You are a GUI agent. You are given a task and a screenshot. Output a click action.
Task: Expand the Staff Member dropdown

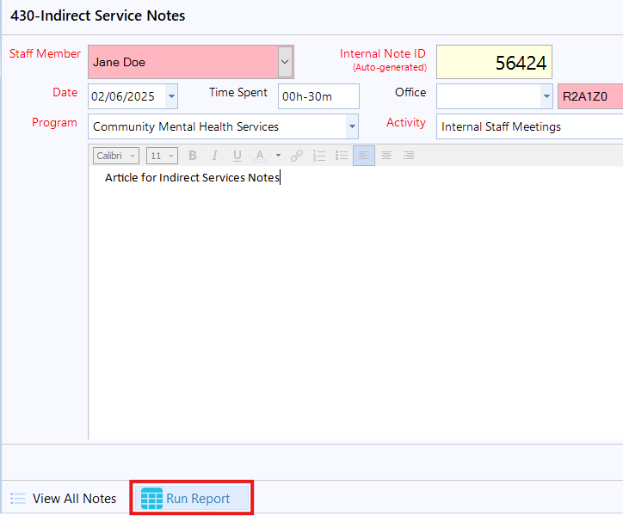285,62
